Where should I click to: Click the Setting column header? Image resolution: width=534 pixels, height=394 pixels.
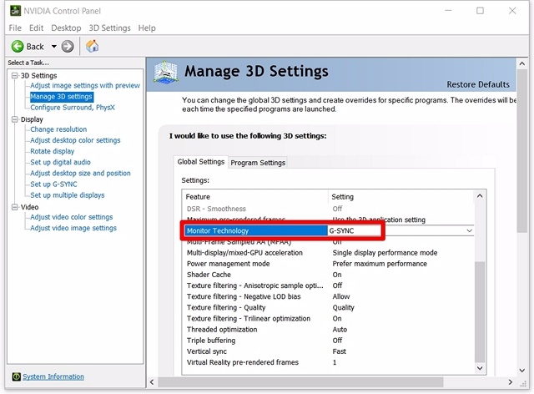coord(401,197)
